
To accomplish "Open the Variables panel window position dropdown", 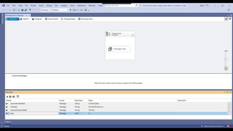I will (225, 92).
